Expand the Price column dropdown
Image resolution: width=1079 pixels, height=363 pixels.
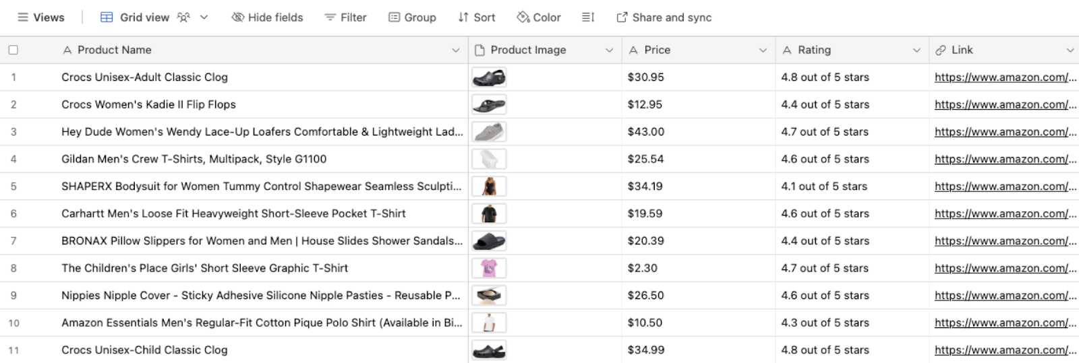(763, 51)
